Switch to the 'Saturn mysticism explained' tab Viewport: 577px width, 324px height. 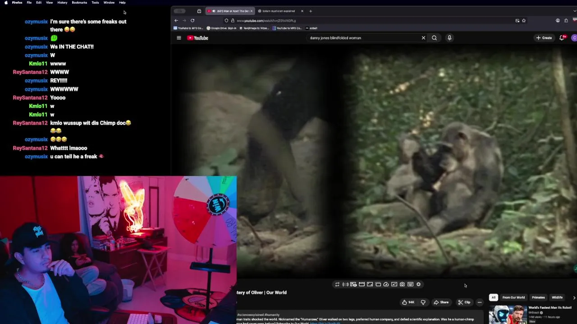pos(279,11)
